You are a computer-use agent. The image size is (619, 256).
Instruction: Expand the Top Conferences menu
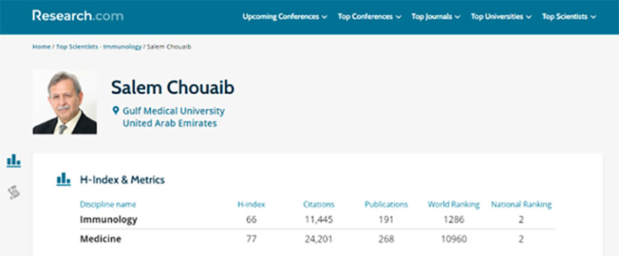(369, 16)
